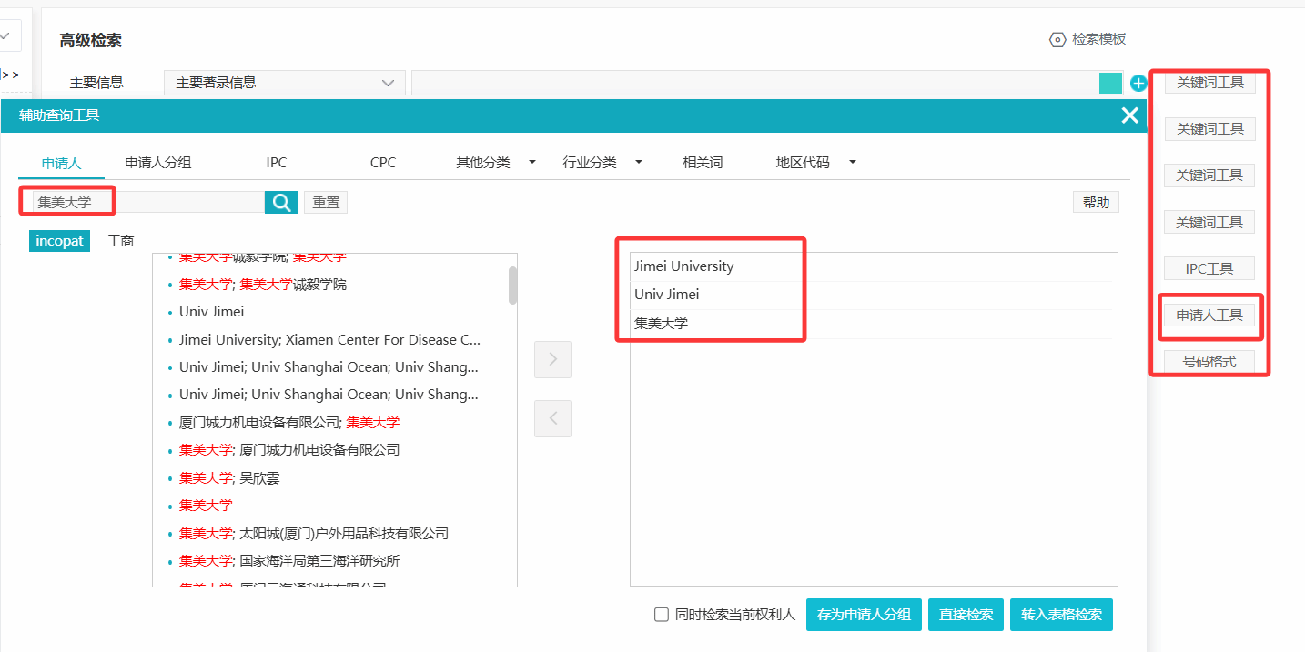This screenshot has height=652, width=1305.
Task: Click the blue plus icon after 主要信息 field
Action: 1138,84
